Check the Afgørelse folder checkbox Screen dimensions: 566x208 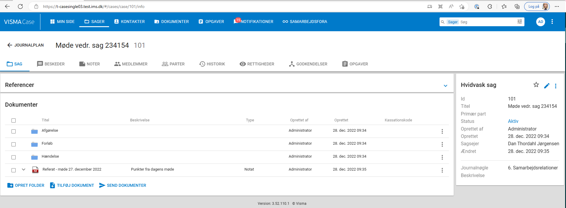click(x=14, y=131)
